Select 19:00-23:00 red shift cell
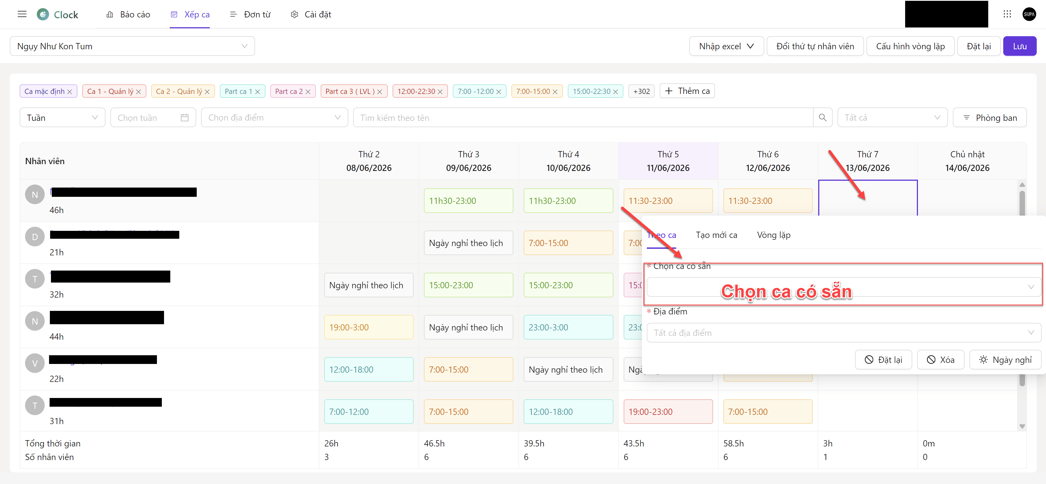 click(x=668, y=412)
